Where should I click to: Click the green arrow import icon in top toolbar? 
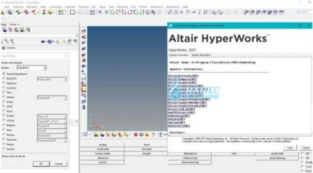[x=18, y=12]
